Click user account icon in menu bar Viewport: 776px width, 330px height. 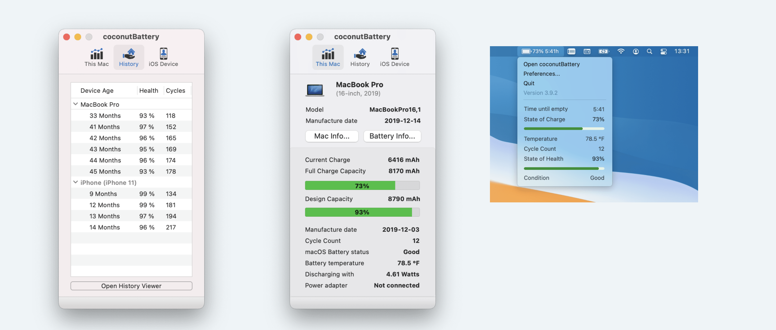636,51
